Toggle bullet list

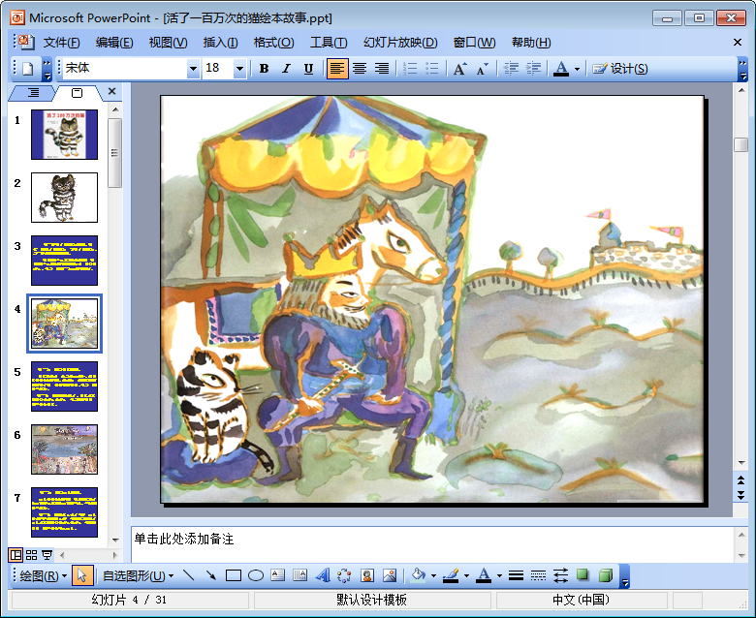click(432, 69)
